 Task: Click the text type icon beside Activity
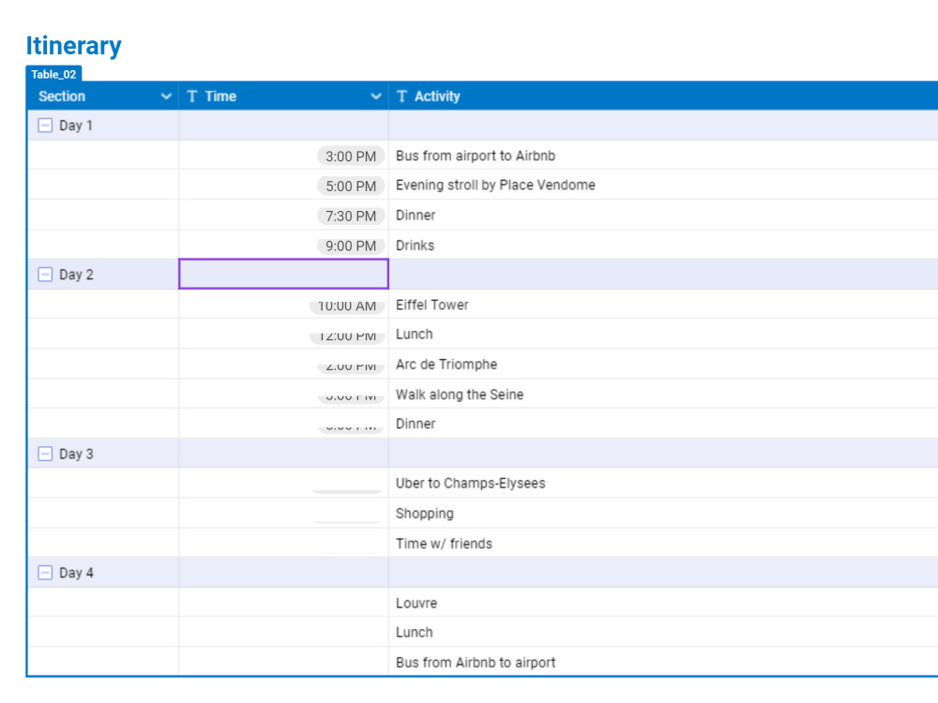(x=402, y=97)
